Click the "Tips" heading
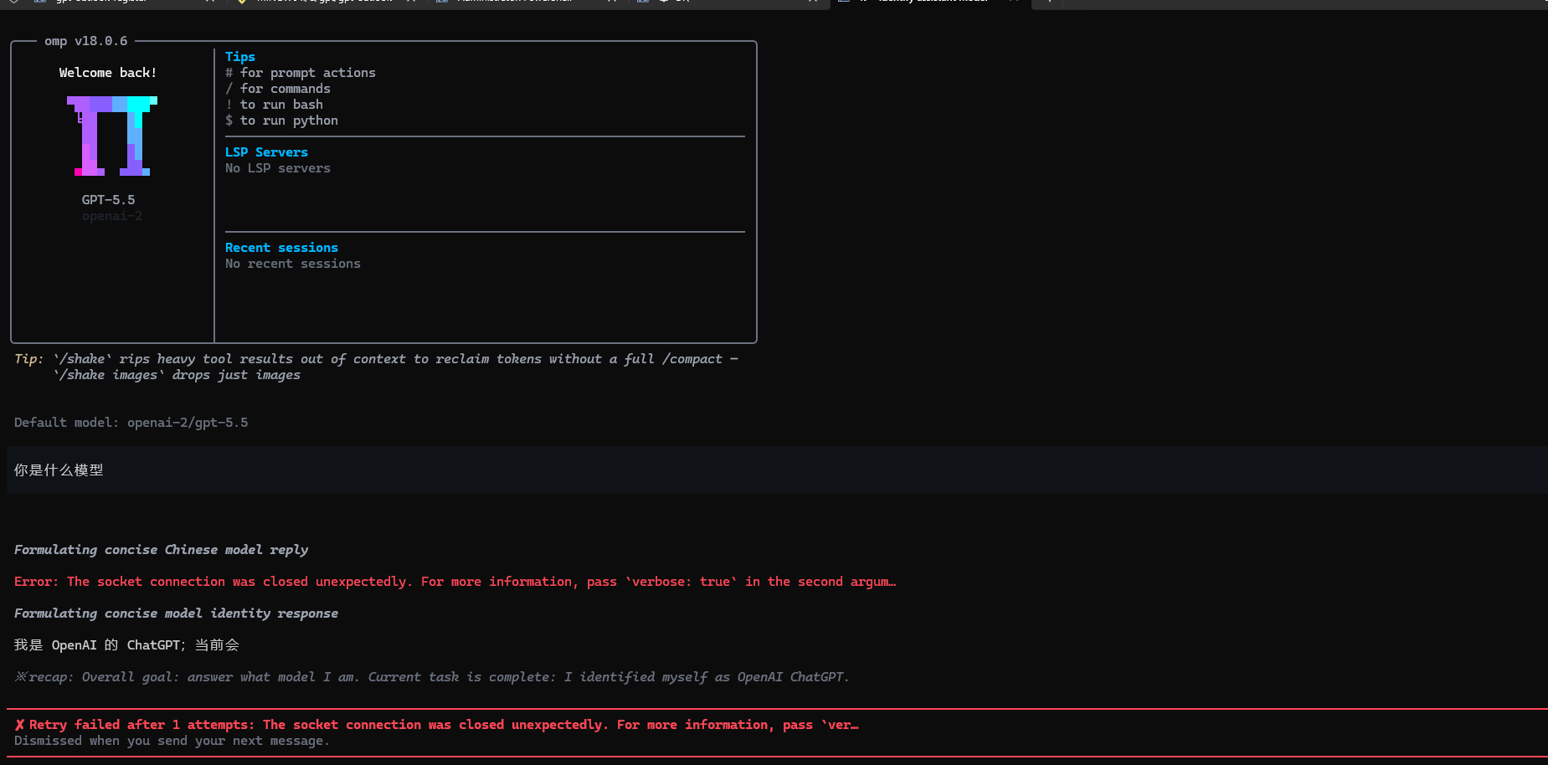 point(240,57)
